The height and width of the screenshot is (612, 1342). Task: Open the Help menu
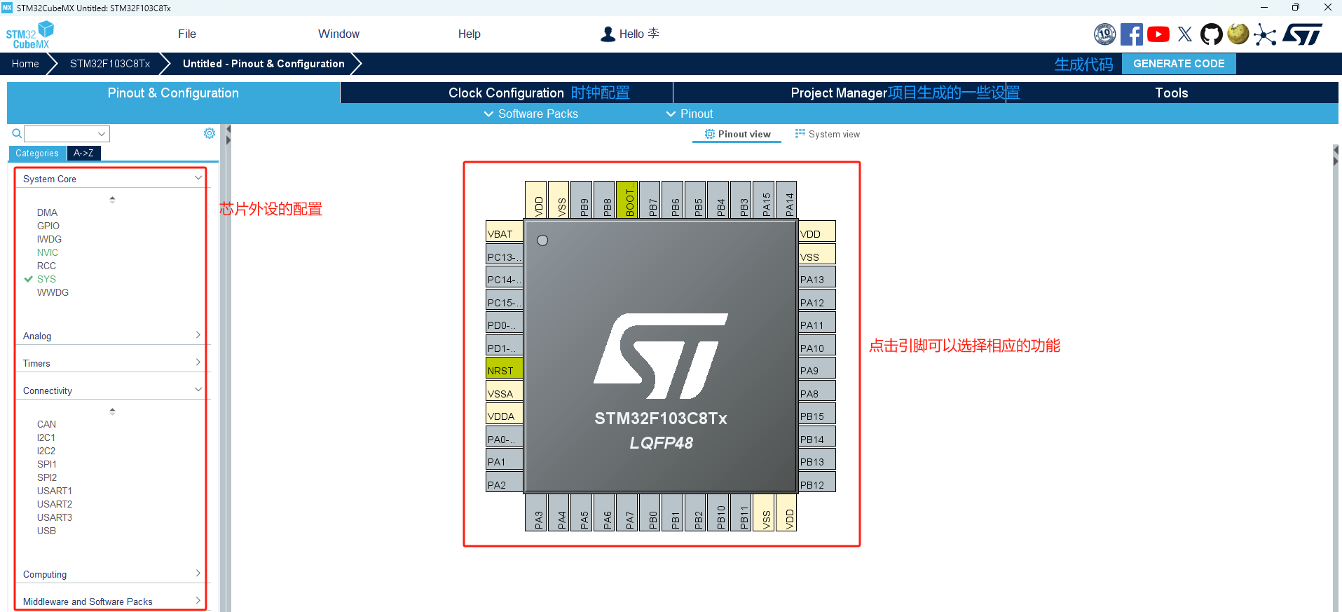(x=469, y=34)
